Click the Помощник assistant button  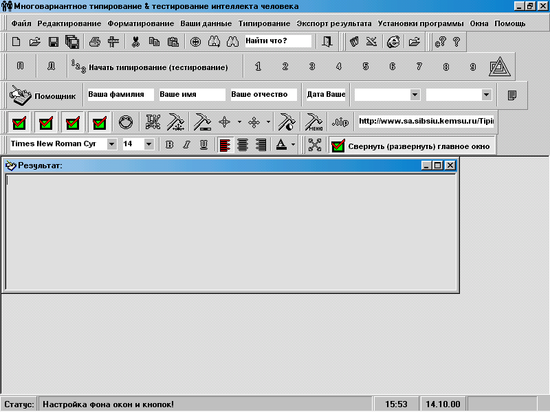43,95
